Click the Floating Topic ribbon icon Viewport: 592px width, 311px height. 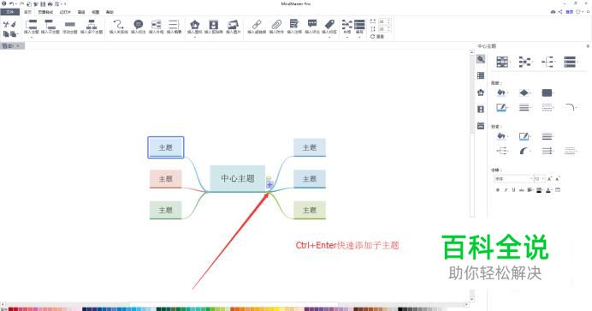(x=70, y=25)
